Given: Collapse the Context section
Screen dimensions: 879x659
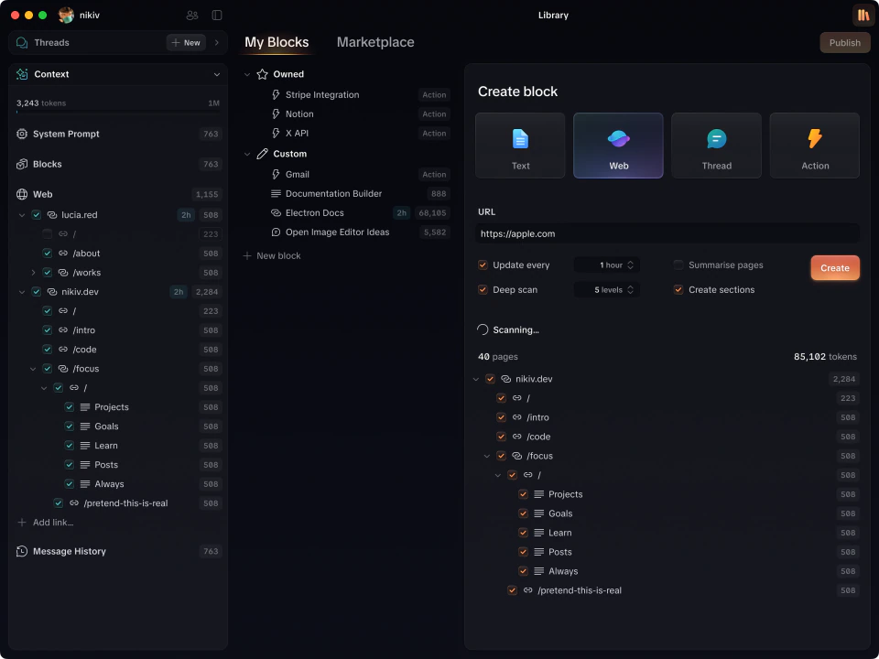Looking at the screenshot, I should tap(217, 74).
